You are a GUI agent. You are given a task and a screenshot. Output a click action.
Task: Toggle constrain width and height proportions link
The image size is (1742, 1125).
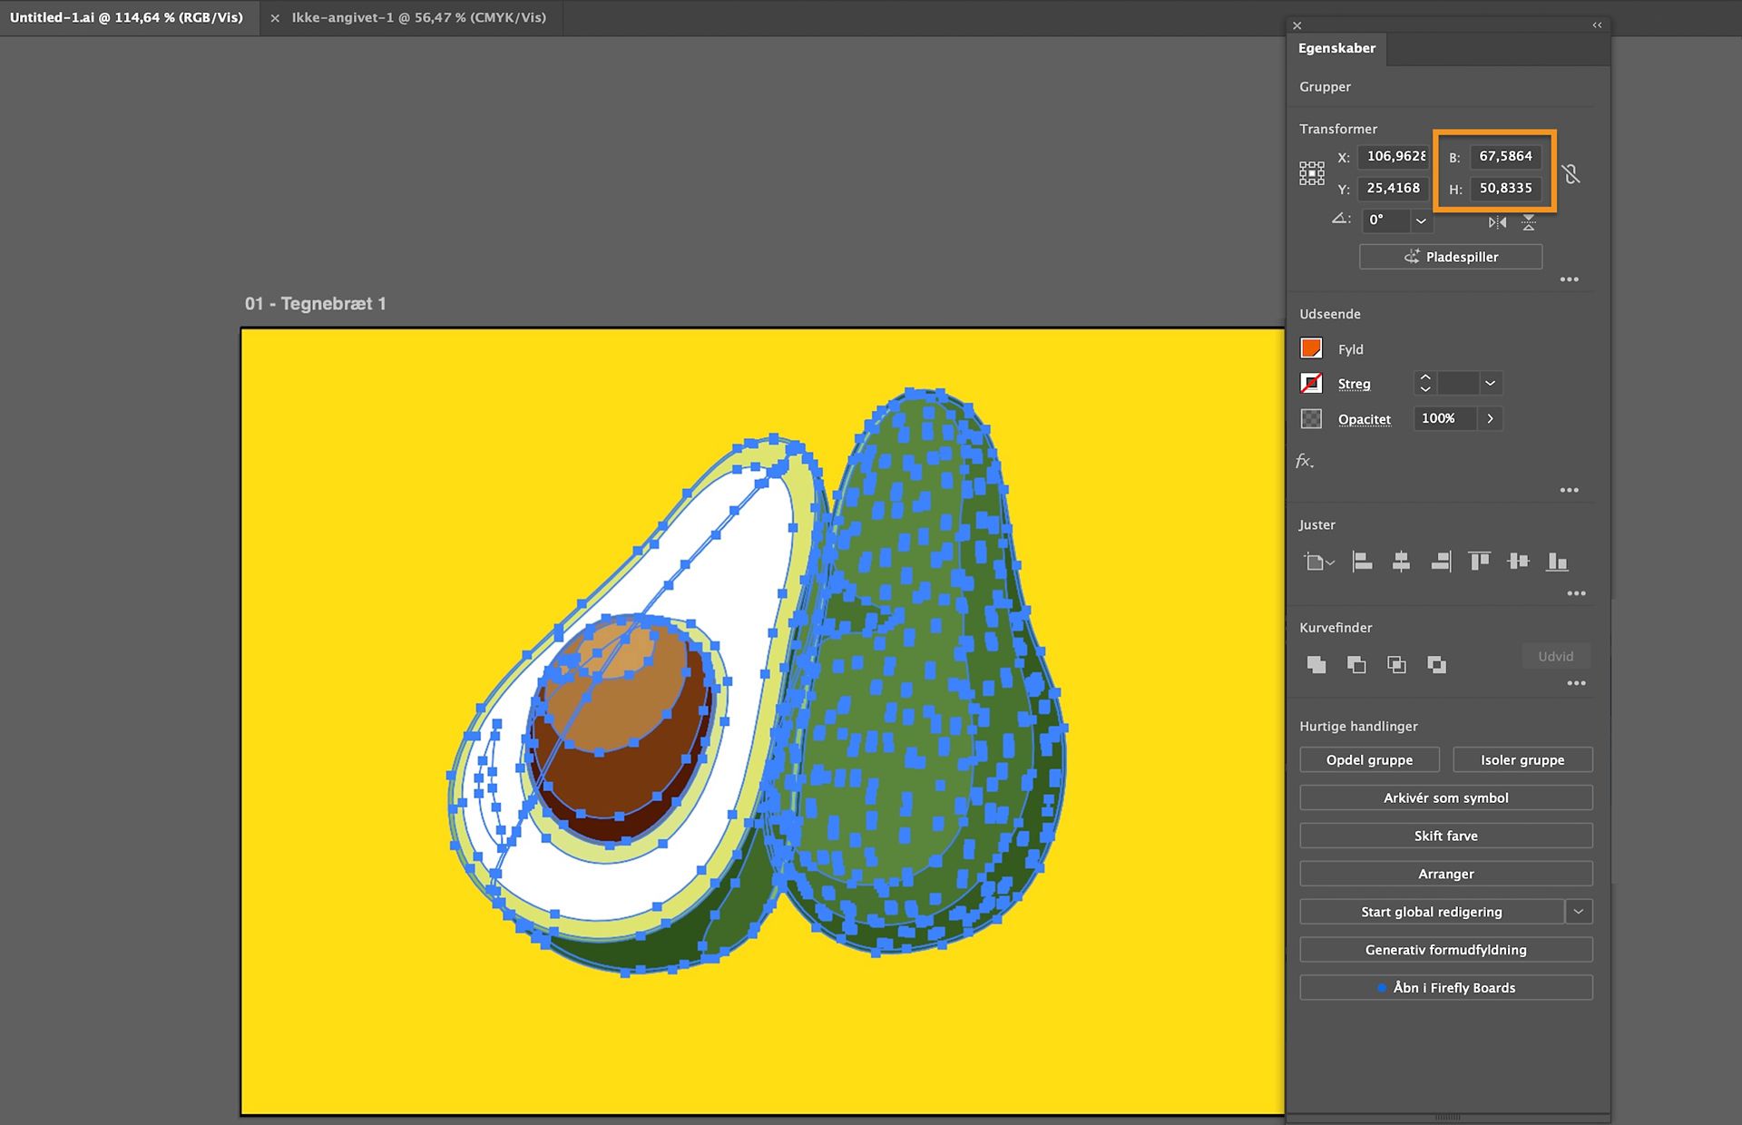(x=1571, y=173)
